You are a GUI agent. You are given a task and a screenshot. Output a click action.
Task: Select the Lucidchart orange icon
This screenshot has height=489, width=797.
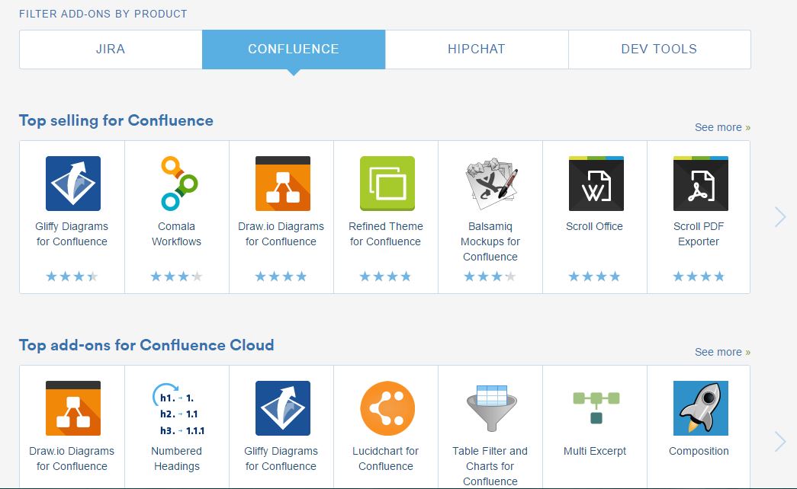tap(387, 408)
